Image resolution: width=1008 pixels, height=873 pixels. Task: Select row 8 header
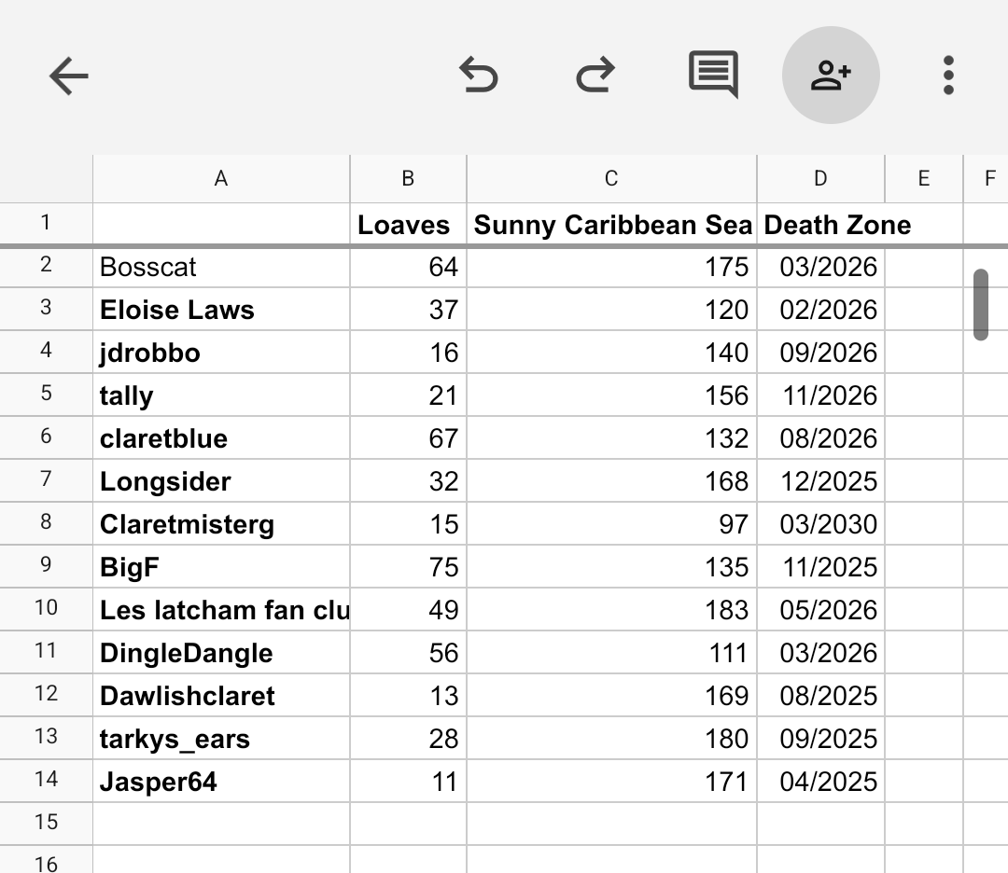46,523
